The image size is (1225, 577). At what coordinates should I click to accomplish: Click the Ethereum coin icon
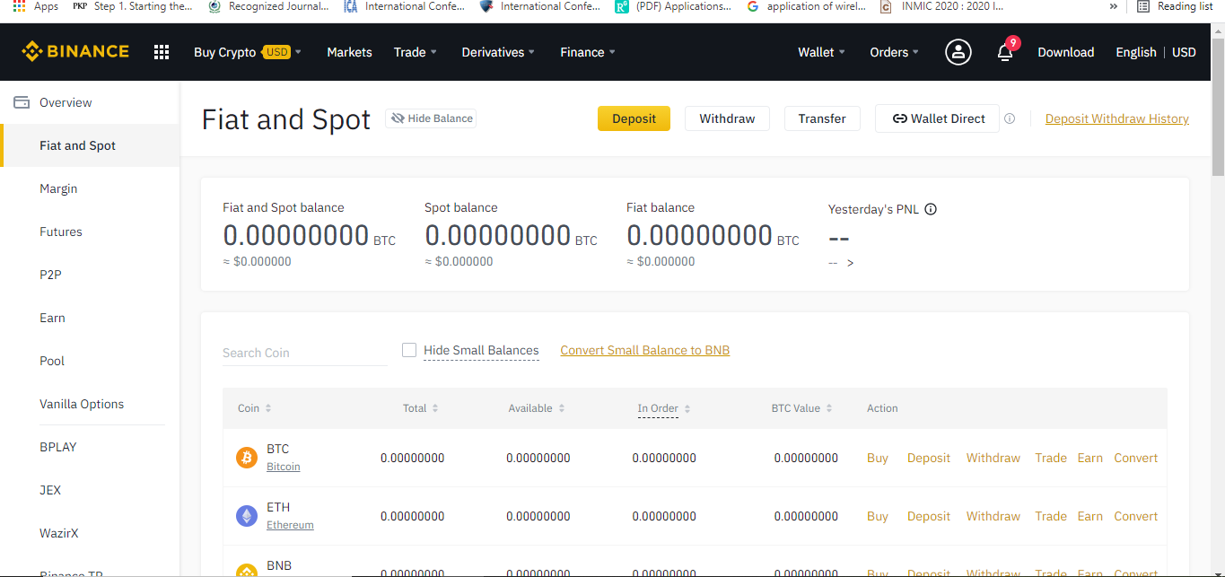pyautogui.click(x=247, y=516)
